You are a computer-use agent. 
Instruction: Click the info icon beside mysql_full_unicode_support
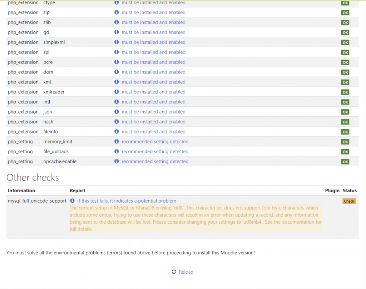coord(72,201)
